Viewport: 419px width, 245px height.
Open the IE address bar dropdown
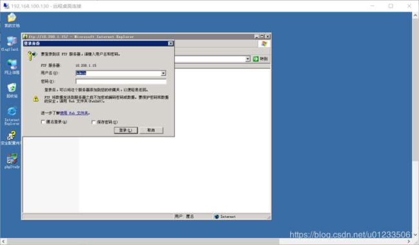pyautogui.click(x=248, y=59)
